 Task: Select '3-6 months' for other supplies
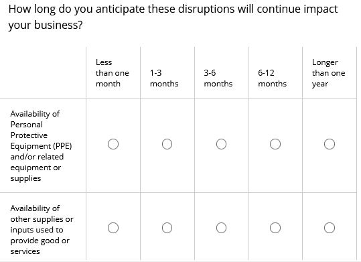(221, 228)
